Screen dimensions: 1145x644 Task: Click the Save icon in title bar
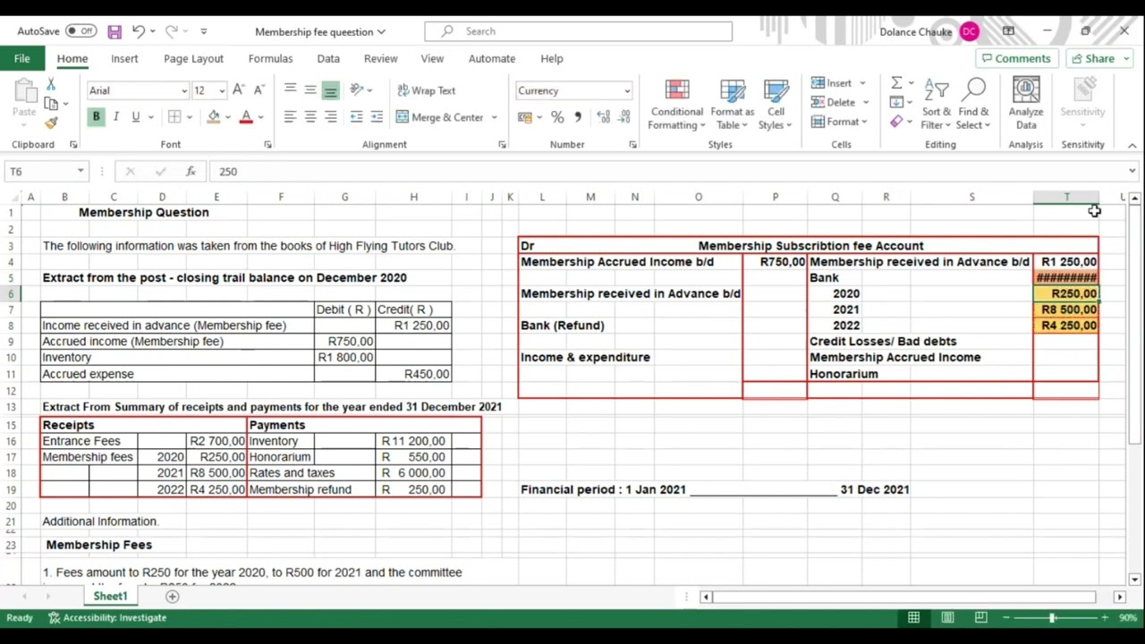(x=114, y=31)
